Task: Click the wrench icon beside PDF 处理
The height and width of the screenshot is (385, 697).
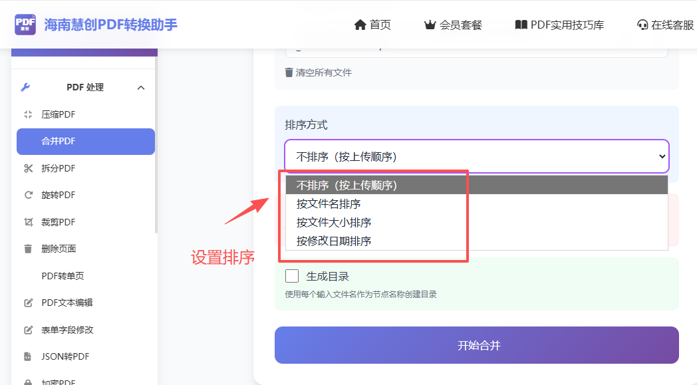Action: point(25,87)
